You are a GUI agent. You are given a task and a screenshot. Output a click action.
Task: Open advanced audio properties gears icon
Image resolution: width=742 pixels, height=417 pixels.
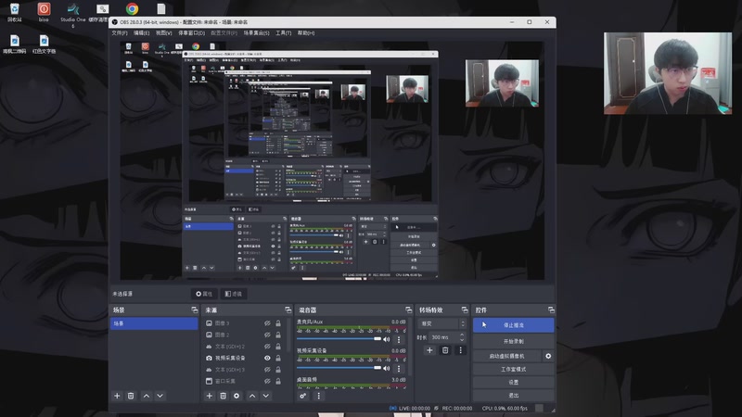tap(303, 396)
